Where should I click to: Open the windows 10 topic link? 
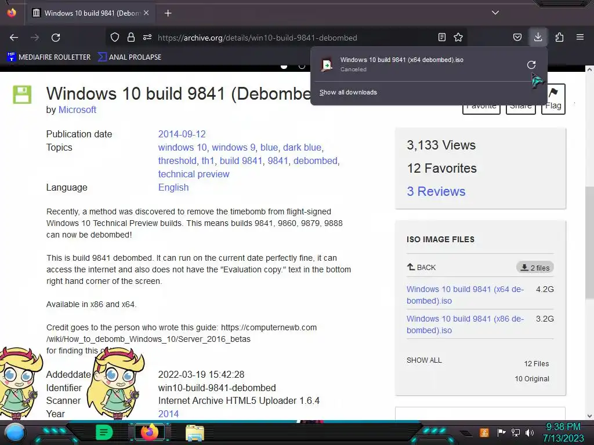tap(182, 147)
